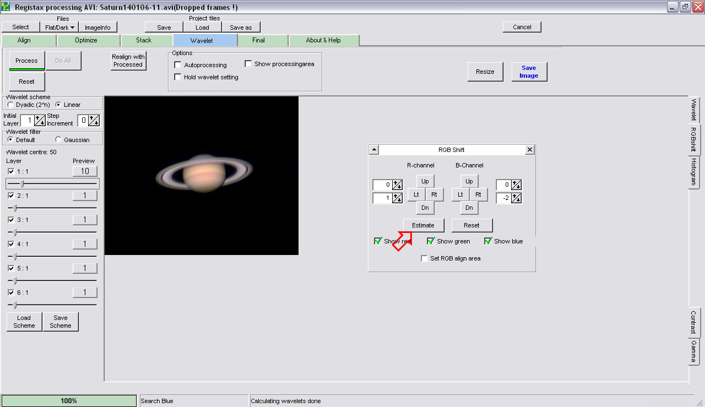Click the Step Increment spinner arrows
This screenshot has height=407, width=705.
pos(94,120)
